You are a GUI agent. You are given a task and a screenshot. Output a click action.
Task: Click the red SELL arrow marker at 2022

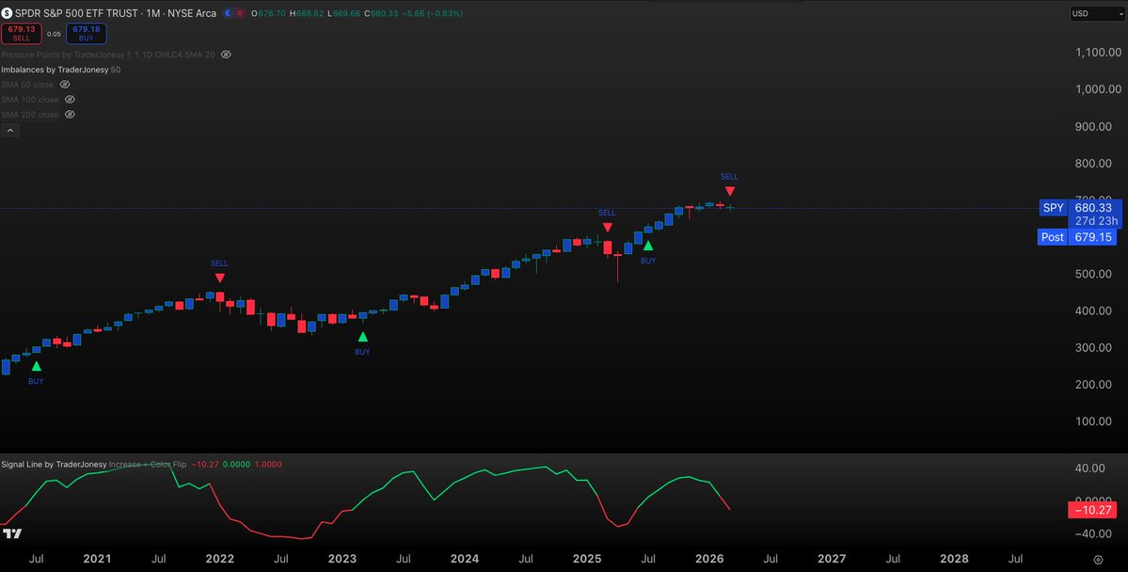[219, 278]
